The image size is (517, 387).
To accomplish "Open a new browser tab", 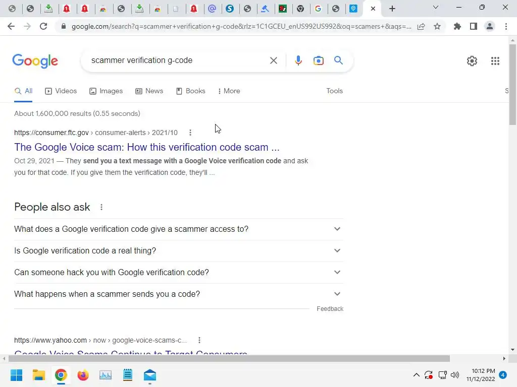I will point(392,9).
